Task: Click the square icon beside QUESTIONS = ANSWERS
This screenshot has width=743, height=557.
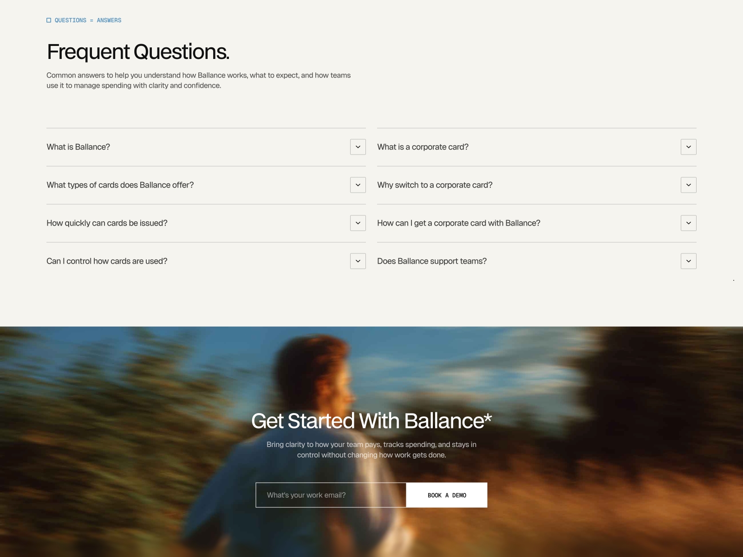Action: (x=49, y=20)
